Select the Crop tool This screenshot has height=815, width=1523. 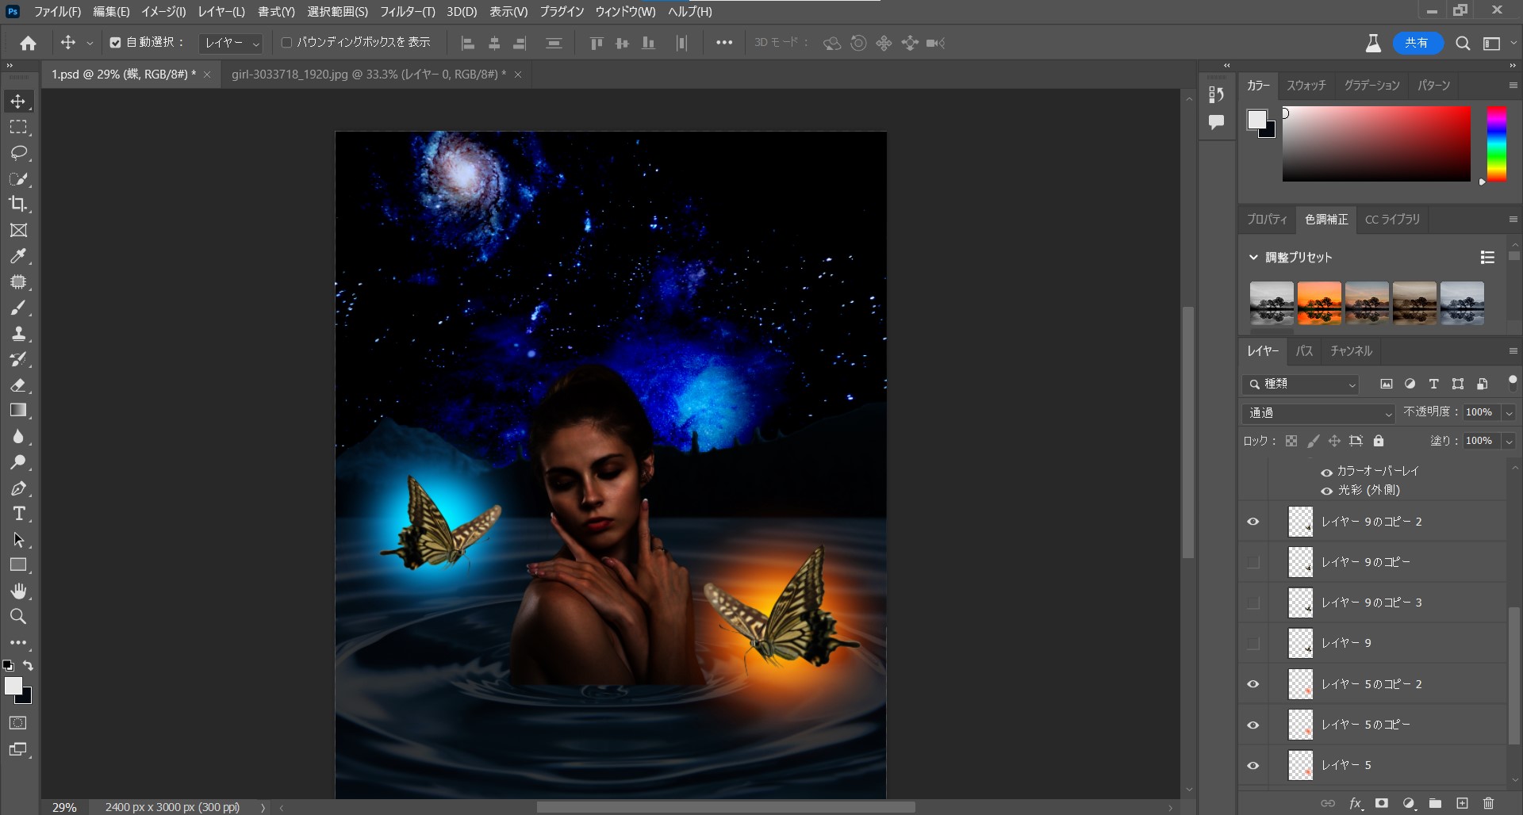18,204
